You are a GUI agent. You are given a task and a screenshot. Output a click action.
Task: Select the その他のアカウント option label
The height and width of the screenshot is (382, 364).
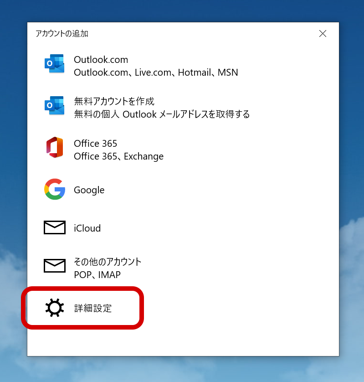click(x=108, y=262)
